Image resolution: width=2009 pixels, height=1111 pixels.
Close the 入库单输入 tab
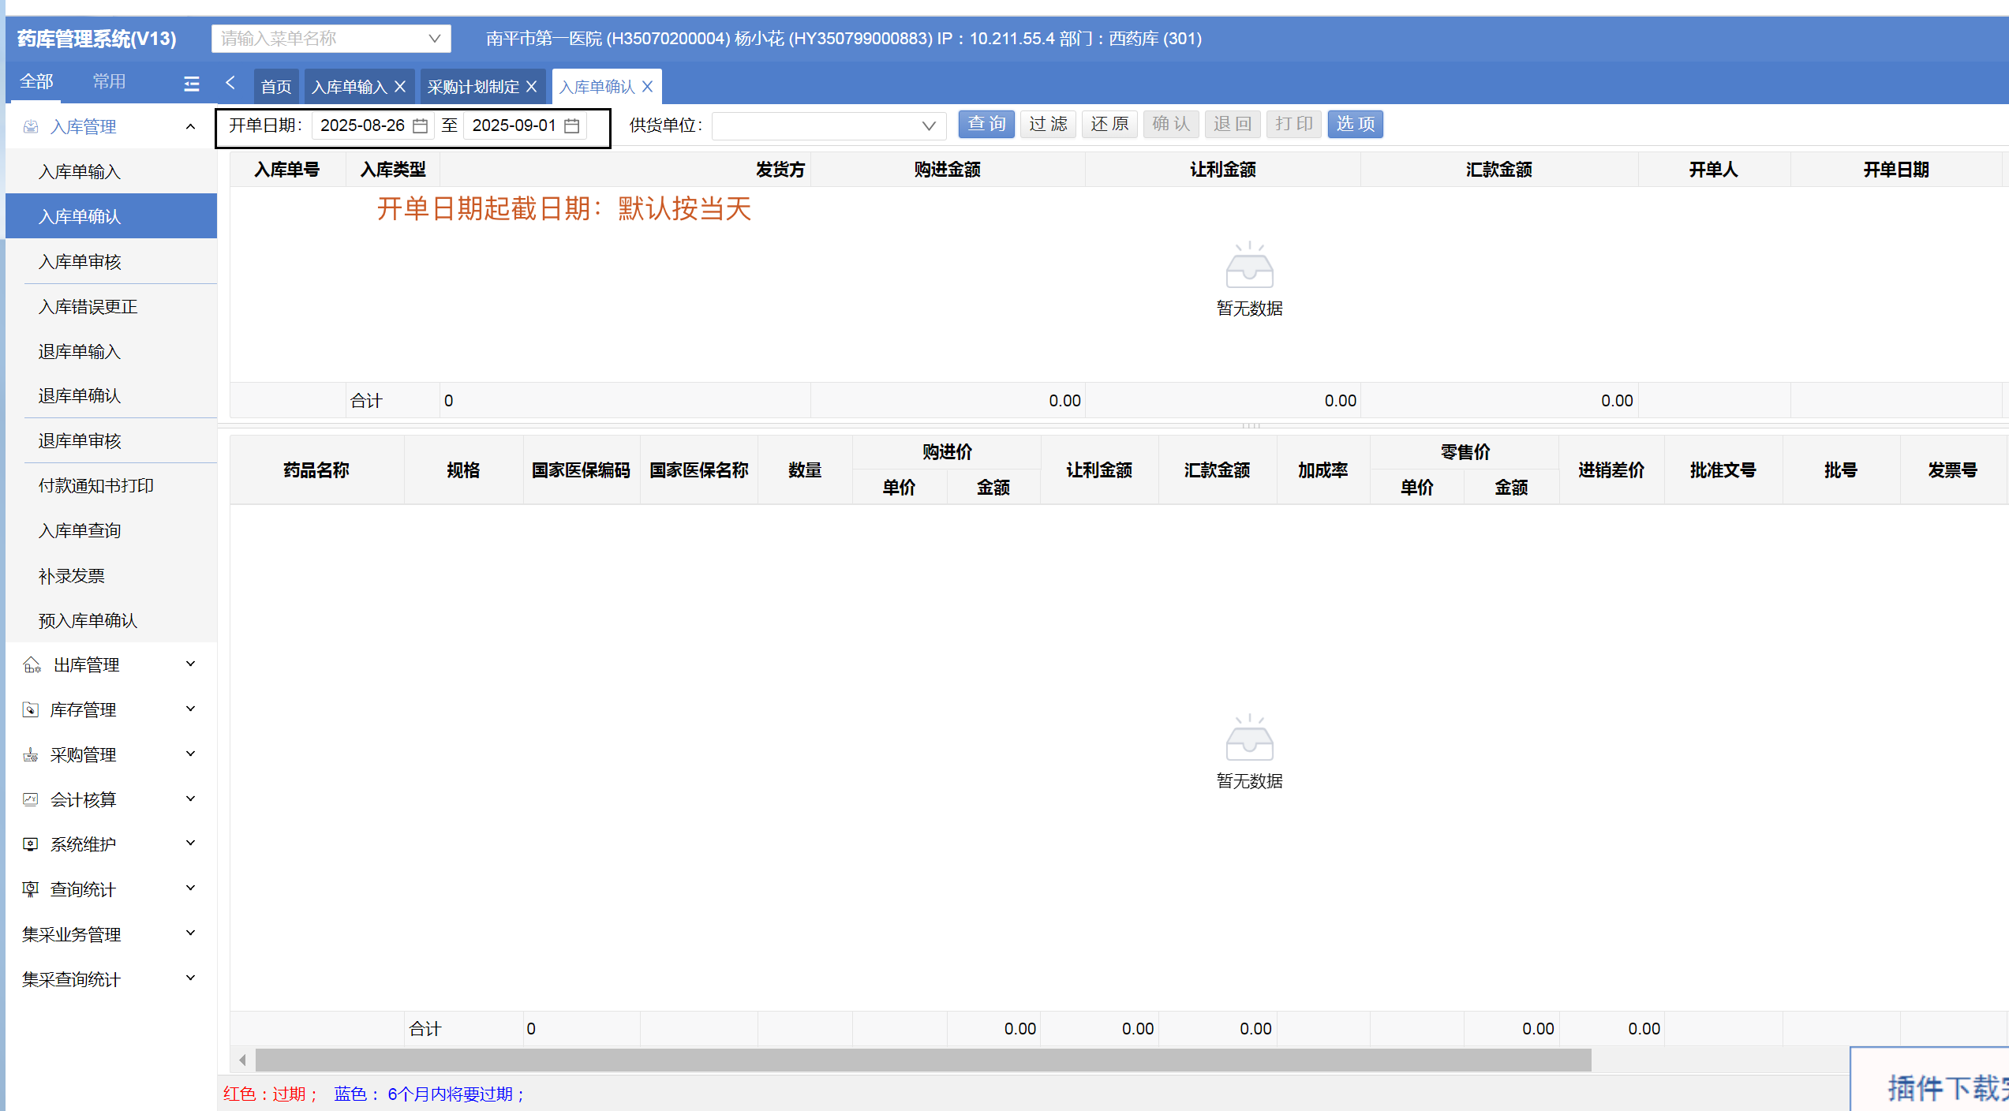pos(400,87)
